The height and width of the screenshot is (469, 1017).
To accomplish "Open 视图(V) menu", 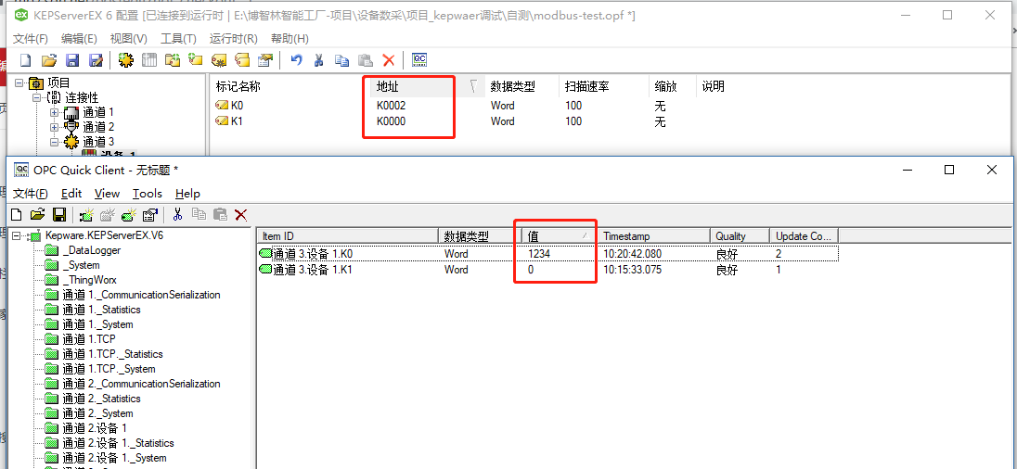I will tap(128, 38).
